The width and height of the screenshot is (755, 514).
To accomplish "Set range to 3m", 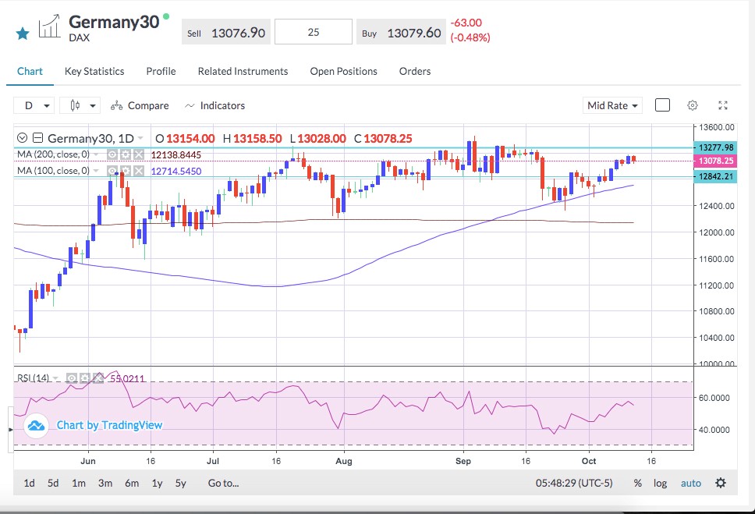I will click(105, 483).
